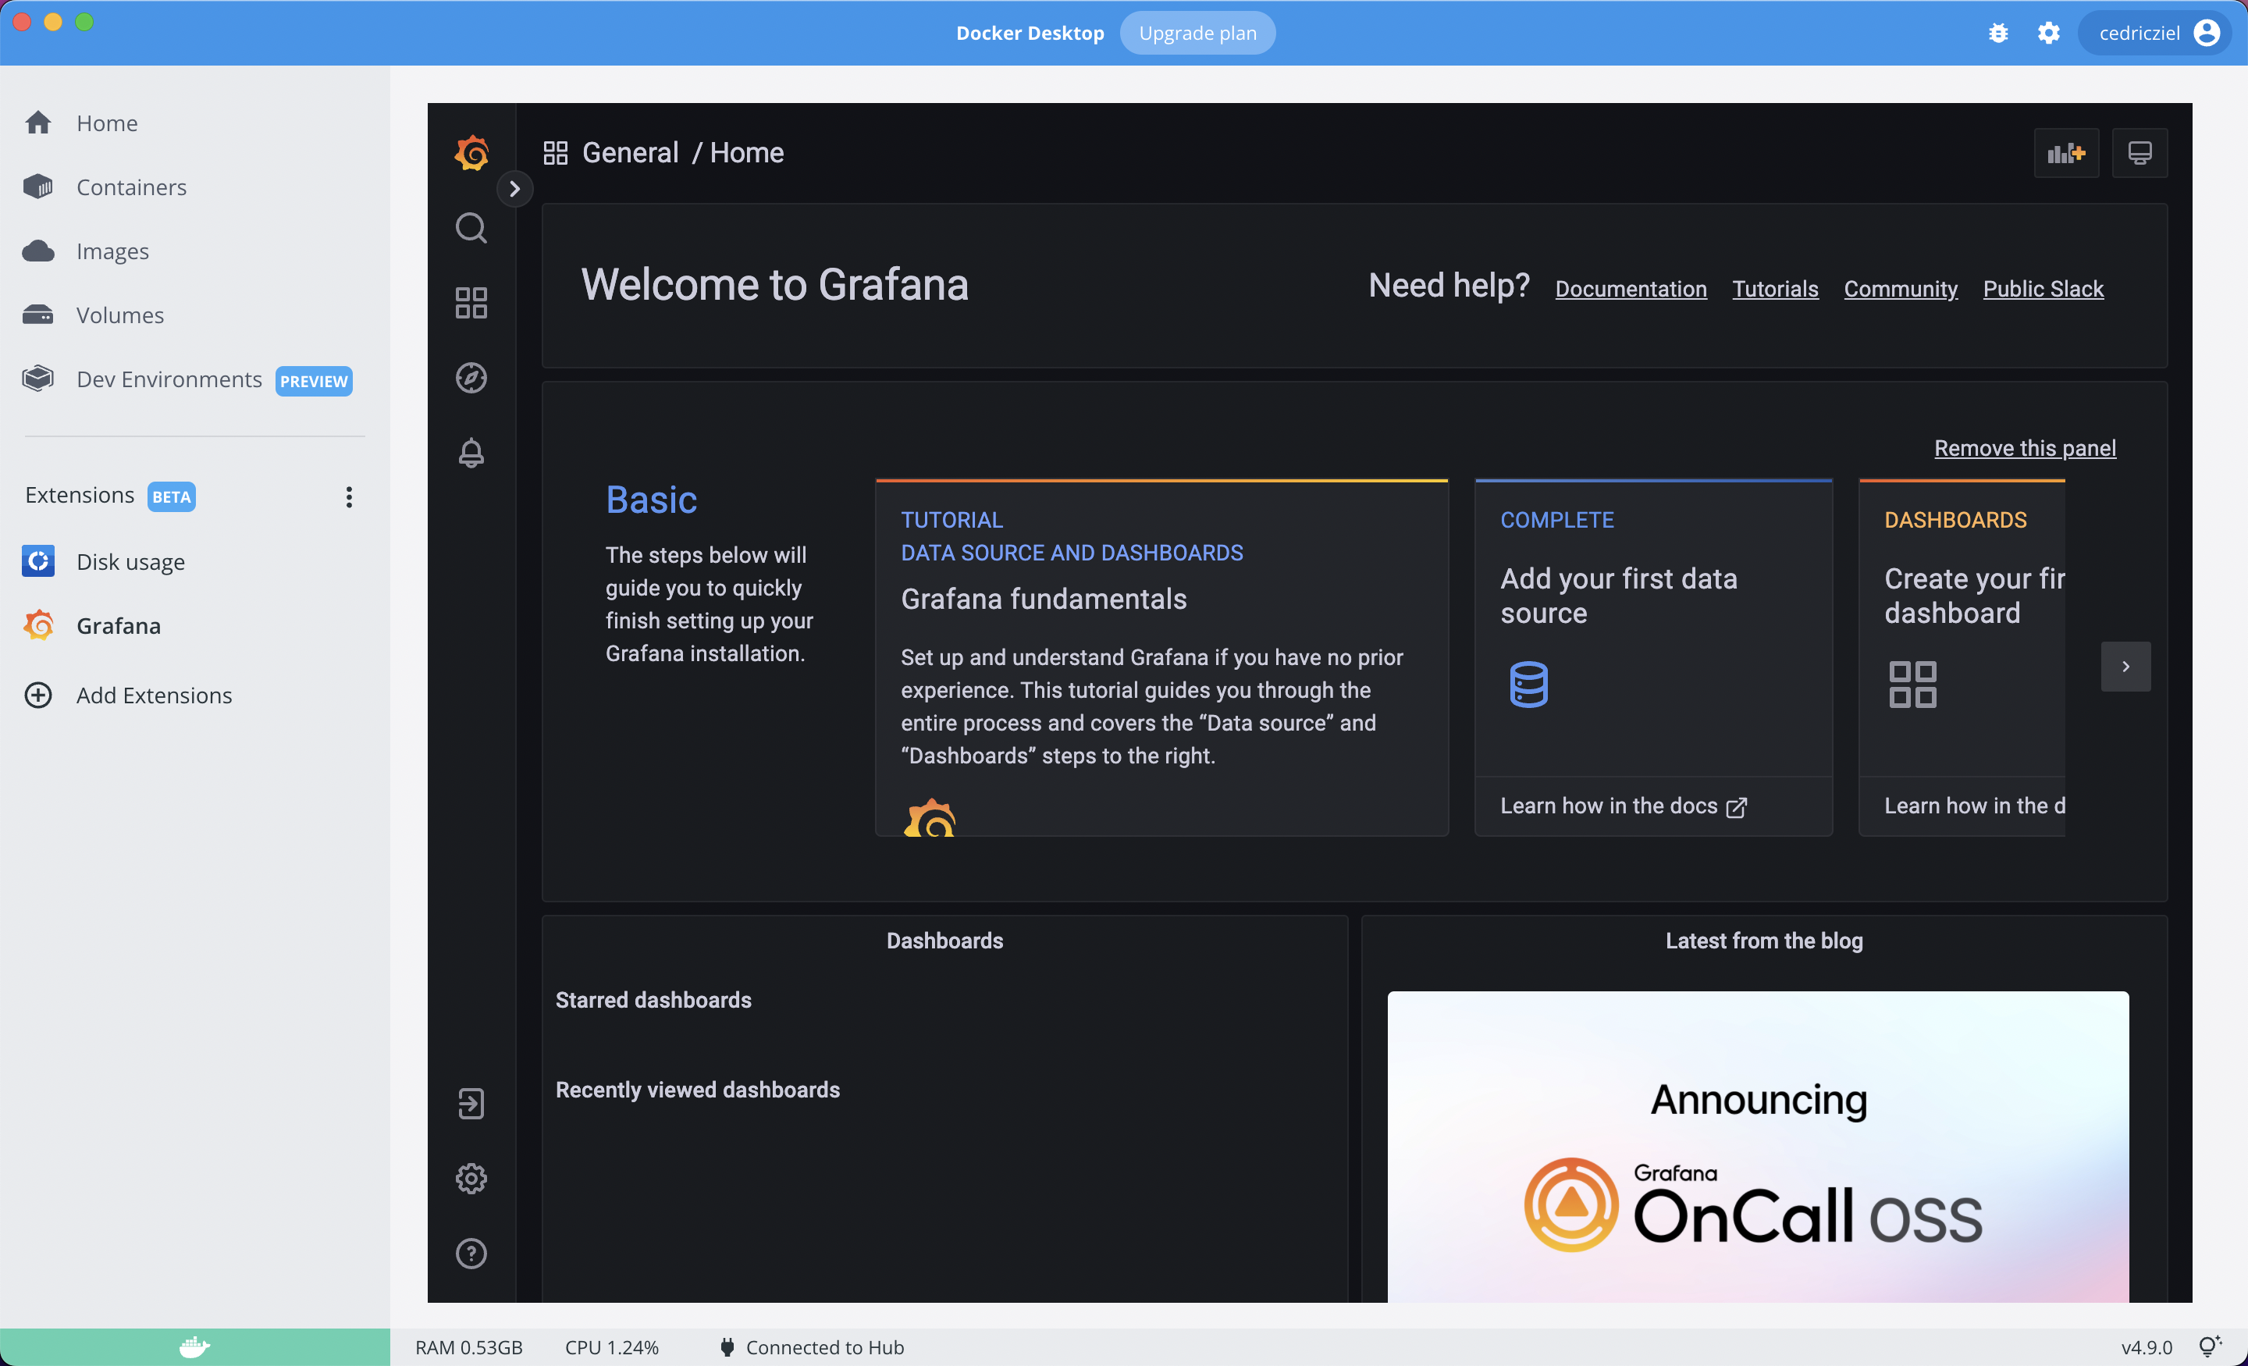2248x1366 pixels.
Task: Toggle the Docker Desktop settings gear
Action: 2049,32
